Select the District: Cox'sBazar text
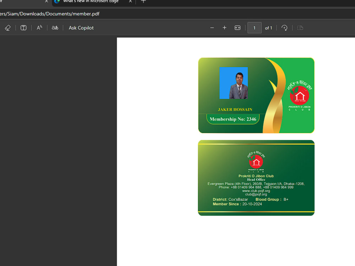Image resolution: width=355 pixels, height=266 pixels. pyautogui.click(x=230, y=199)
